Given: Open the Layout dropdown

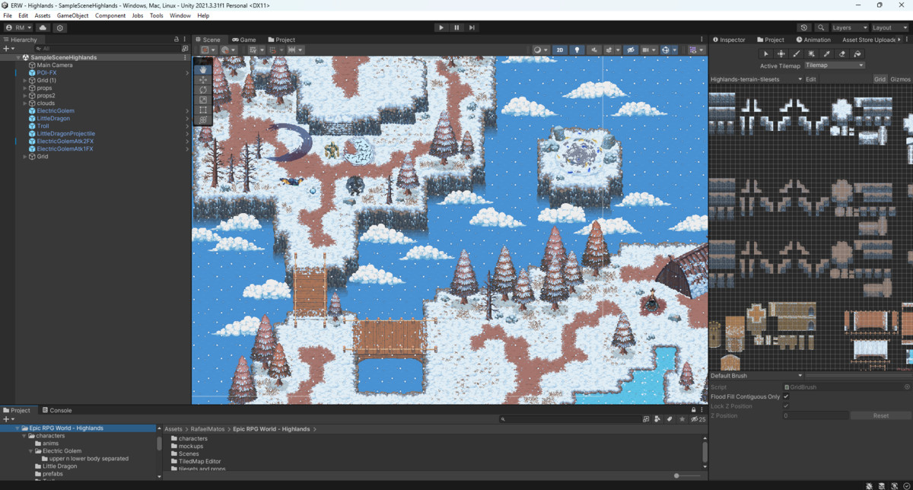Looking at the screenshot, I should 890,27.
